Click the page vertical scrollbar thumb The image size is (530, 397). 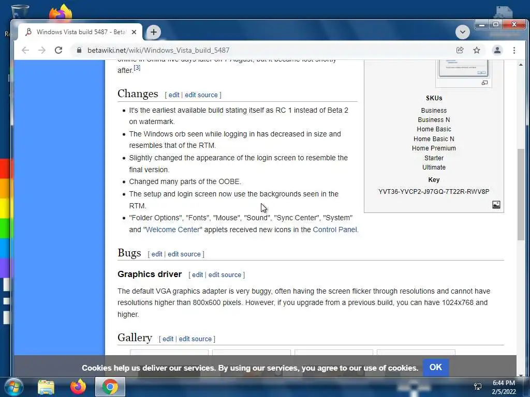(x=521, y=194)
